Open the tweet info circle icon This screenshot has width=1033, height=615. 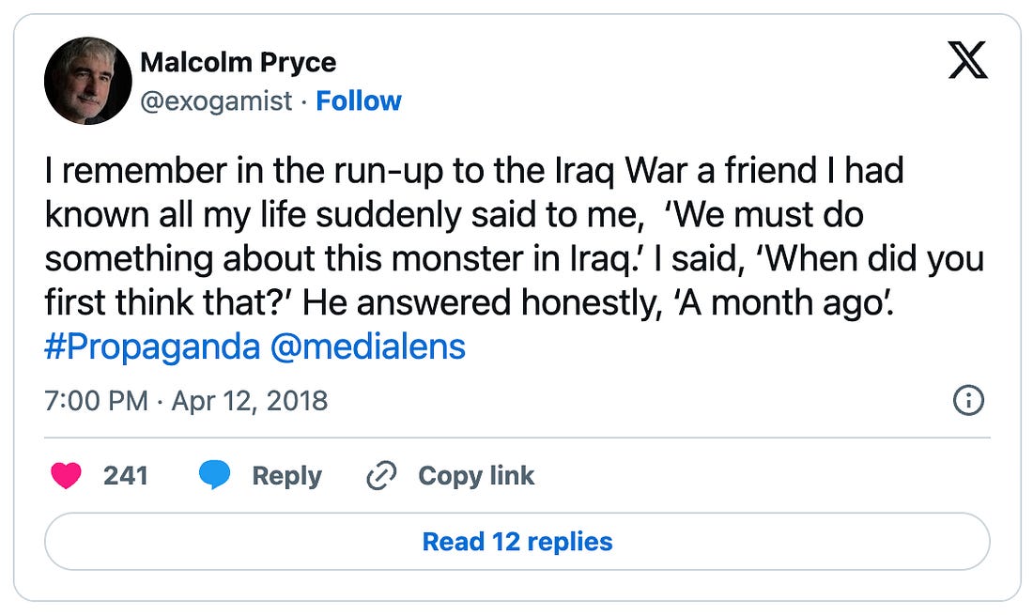coord(967,401)
